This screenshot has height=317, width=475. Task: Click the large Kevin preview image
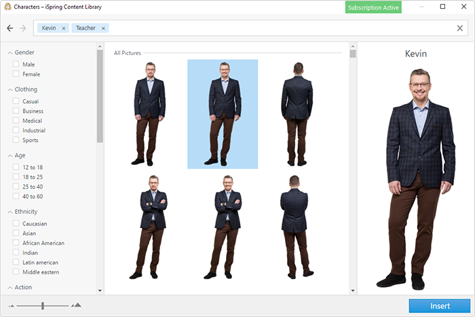417,179
